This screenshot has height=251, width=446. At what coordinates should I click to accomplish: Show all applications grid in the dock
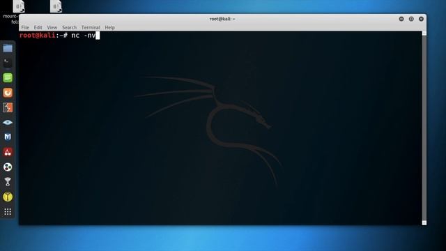(x=8, y=211)
